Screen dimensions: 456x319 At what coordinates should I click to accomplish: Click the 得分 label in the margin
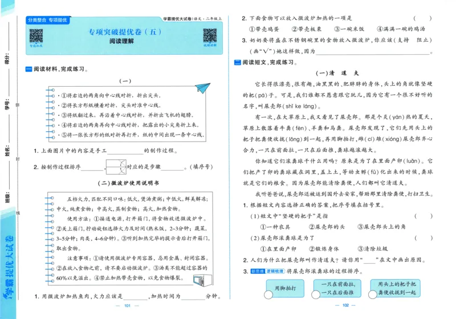[x=7, y=59]
